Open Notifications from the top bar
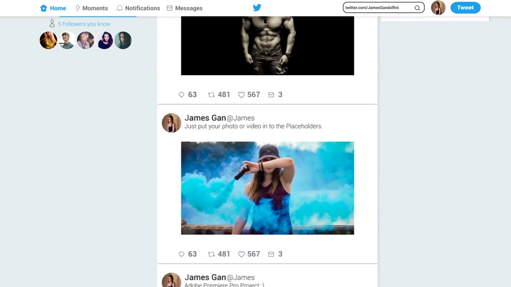Viewport: 511px width, 287px height. (138, 8)
